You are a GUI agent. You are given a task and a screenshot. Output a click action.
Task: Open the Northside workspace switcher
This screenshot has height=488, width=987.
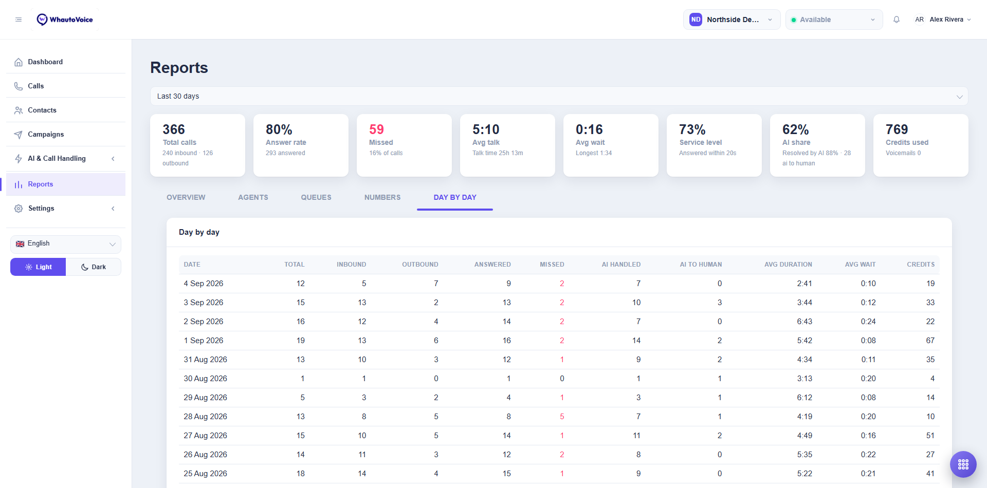tap(732, 20)
